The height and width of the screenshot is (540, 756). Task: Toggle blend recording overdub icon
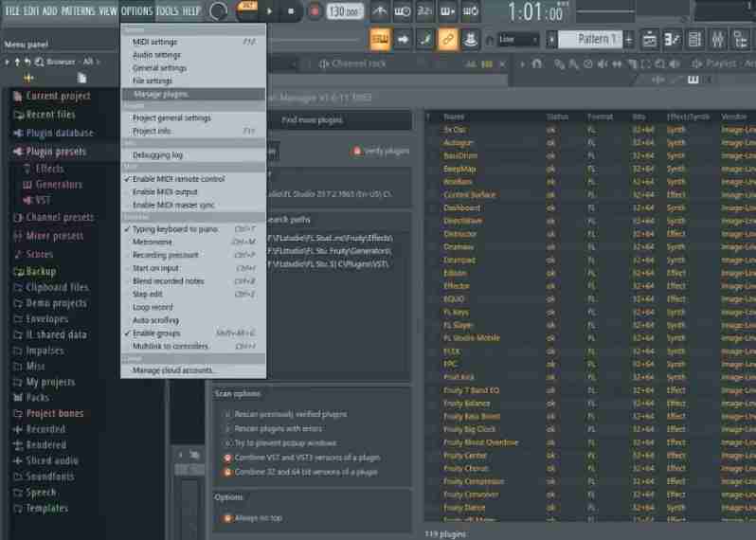click(447, 10)
